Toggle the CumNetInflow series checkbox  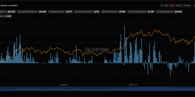[x=19, y=12]
